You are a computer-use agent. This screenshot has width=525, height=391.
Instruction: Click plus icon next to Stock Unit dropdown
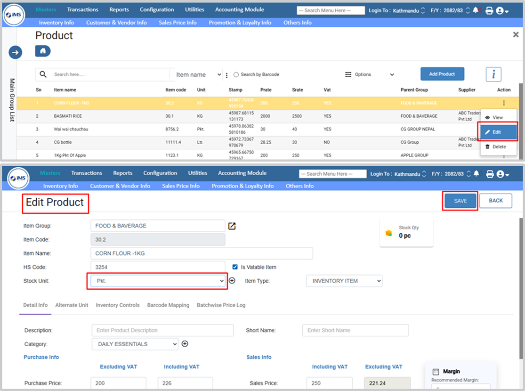tap(232, 281)
